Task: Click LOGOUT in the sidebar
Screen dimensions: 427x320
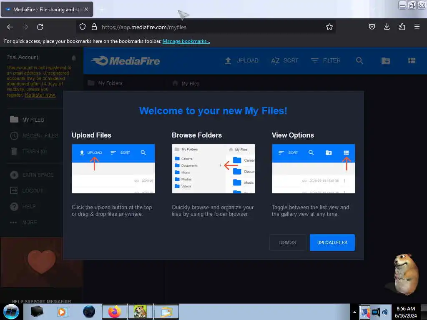Action: point(27,190)
